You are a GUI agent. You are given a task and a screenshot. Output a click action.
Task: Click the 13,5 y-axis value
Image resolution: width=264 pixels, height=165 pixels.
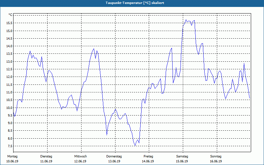pos(9,54)
